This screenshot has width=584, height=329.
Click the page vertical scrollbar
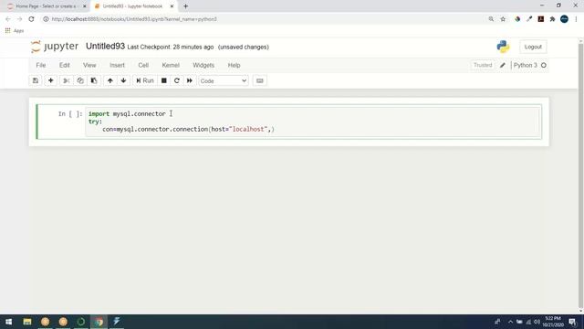(x=580, y=175)
